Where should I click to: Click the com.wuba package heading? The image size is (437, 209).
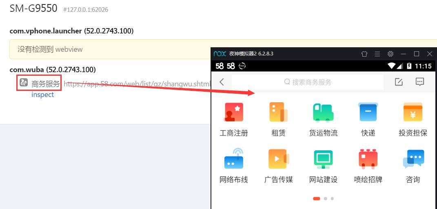53,69
